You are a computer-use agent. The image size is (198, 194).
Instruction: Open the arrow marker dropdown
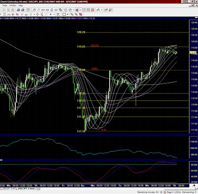54,14
